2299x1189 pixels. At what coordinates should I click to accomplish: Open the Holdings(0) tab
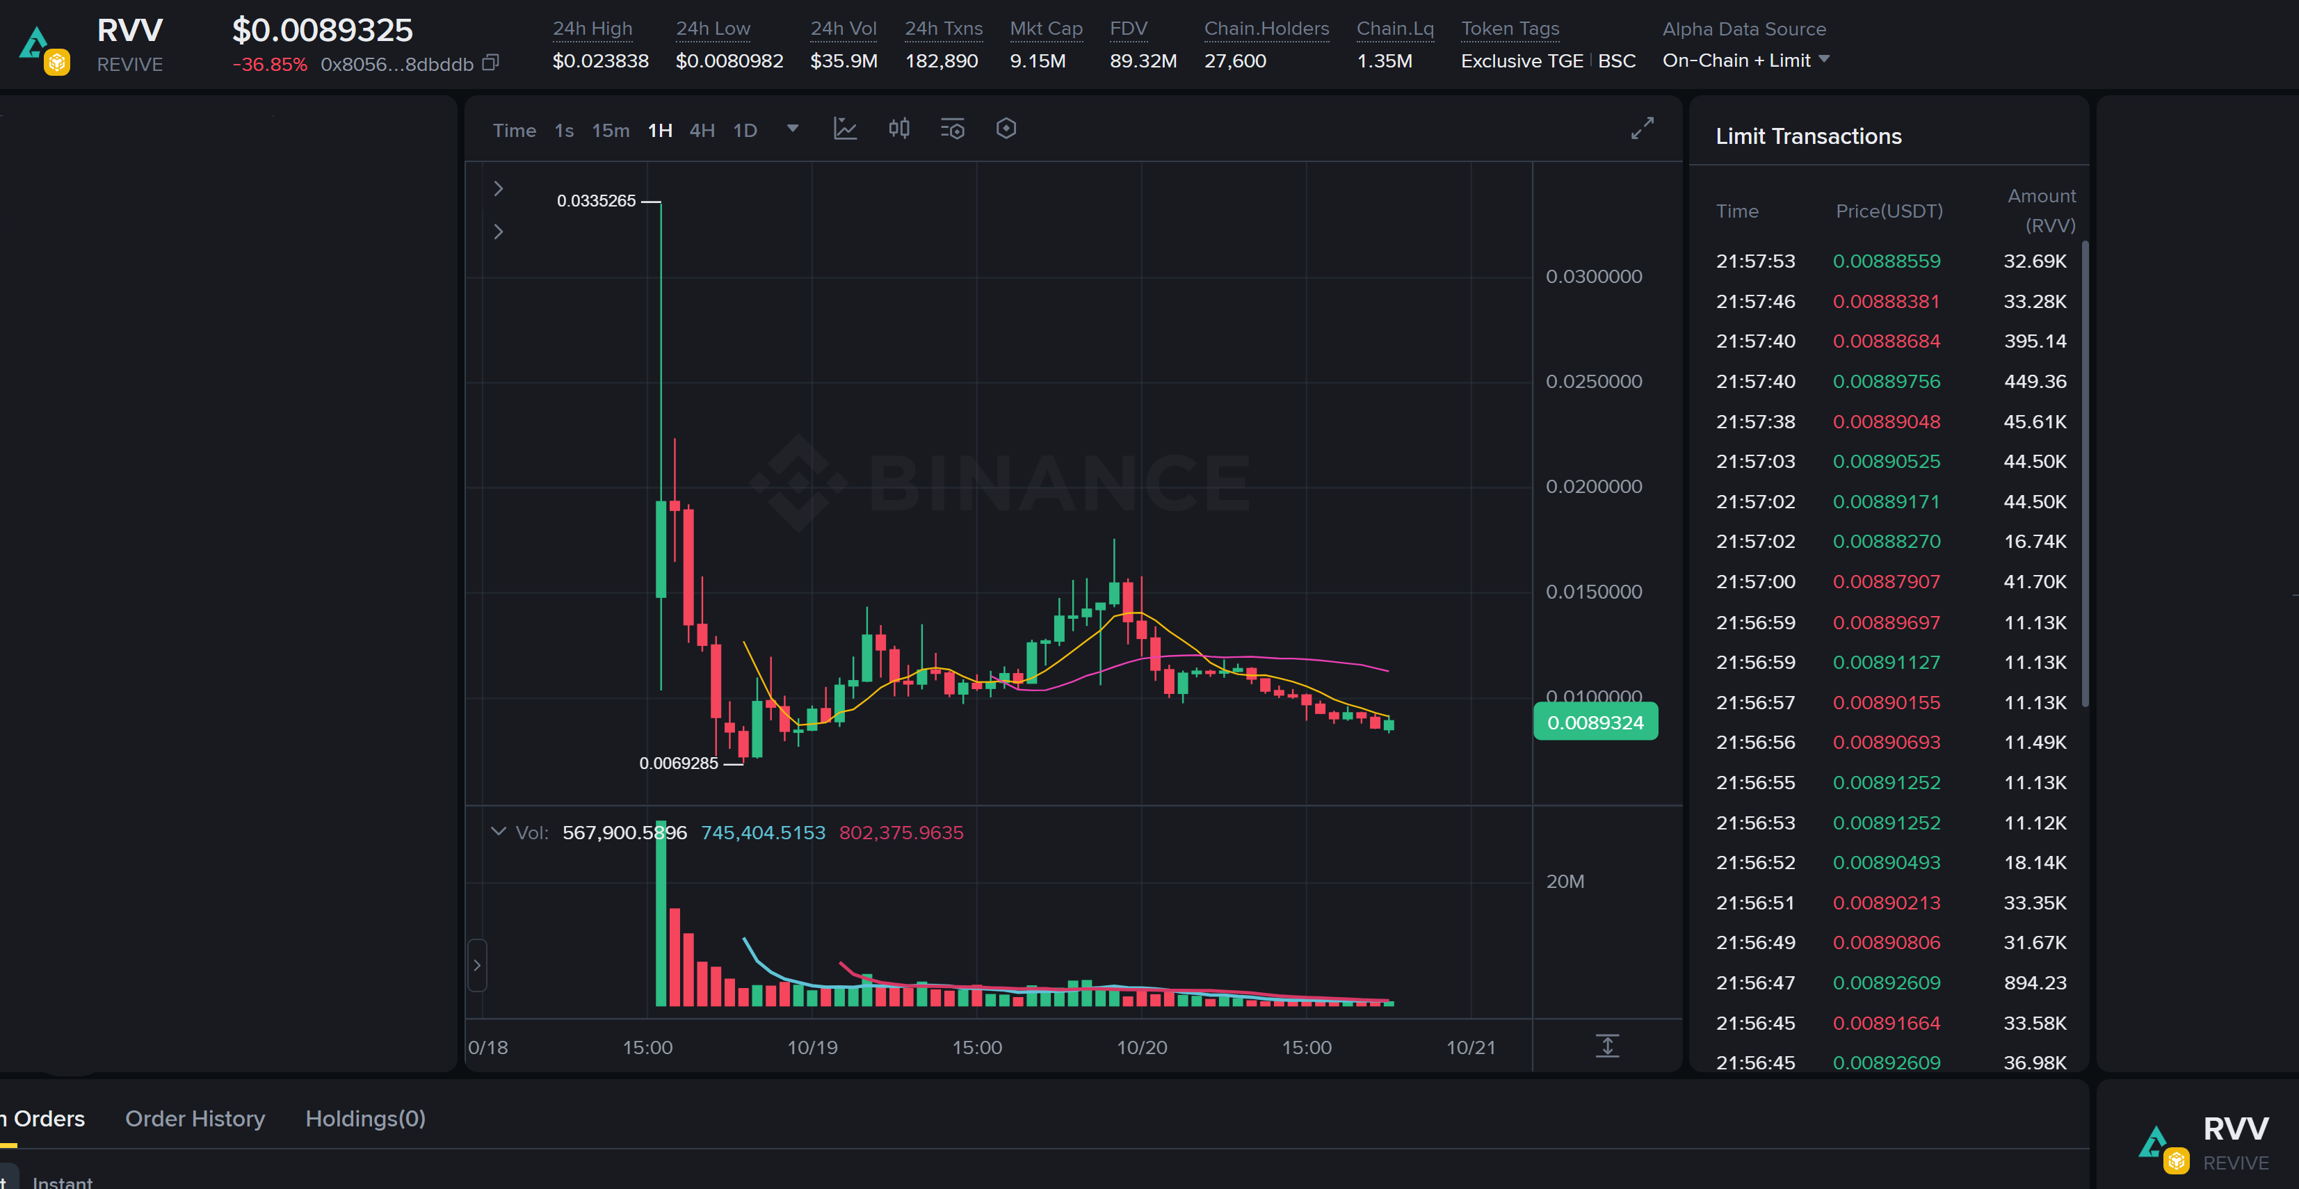click(365, 1119)
